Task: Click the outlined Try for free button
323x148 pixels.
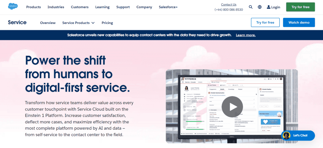Action: point(265,22)
